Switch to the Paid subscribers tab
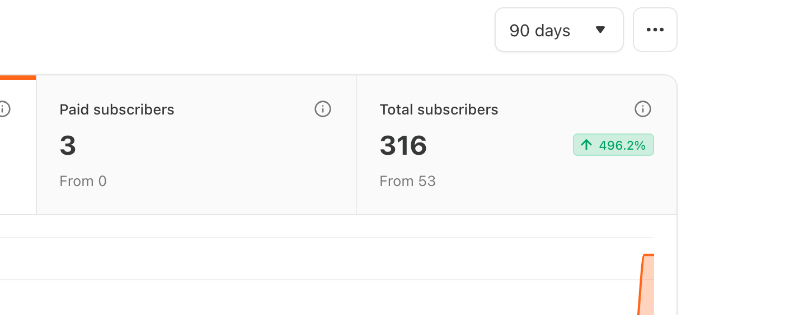The height and width of the screenshot is (315, 799). point(196,145)
